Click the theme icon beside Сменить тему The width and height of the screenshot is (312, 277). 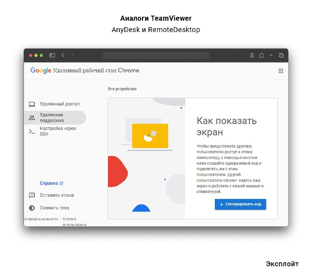point(32,208)
